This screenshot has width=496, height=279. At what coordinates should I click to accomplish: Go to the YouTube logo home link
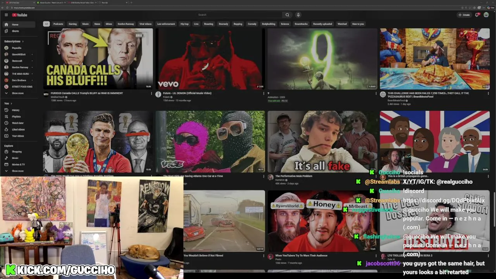[x=19, y=15]
